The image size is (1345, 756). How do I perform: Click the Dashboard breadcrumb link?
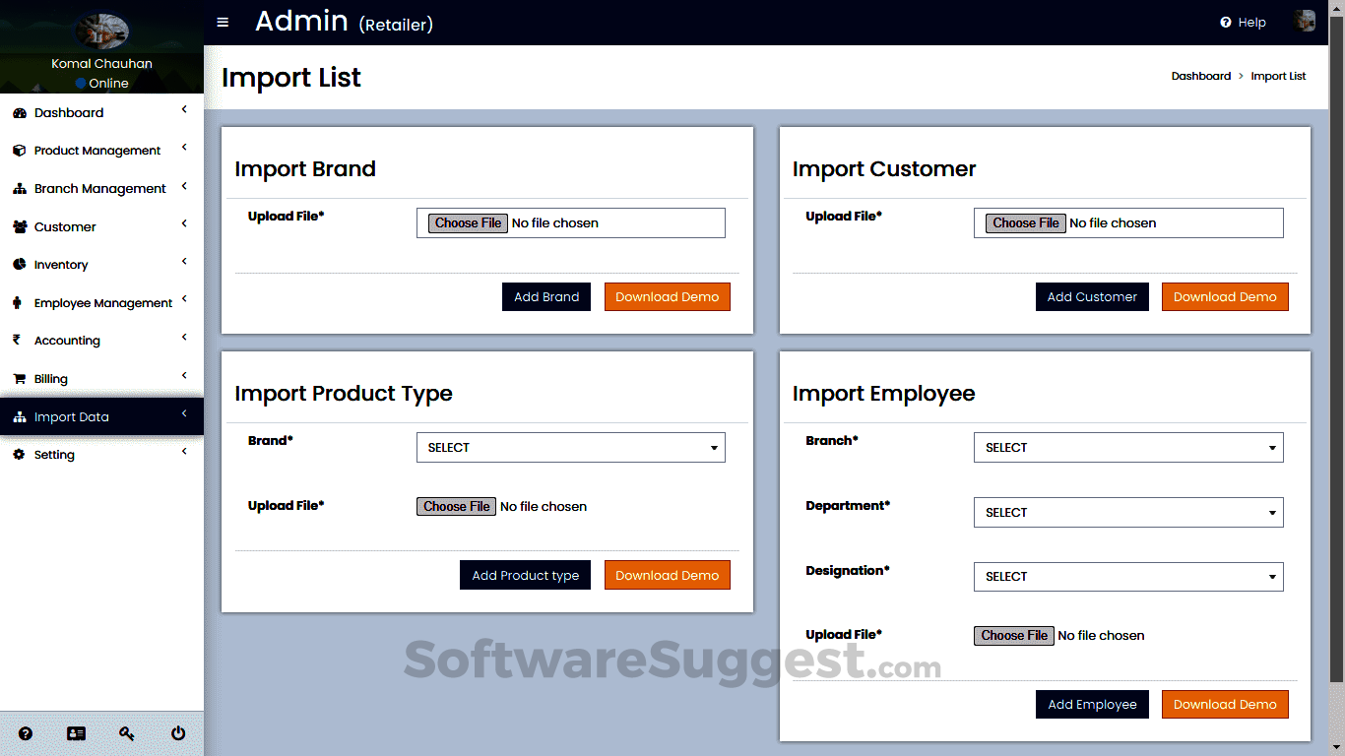pos(1200,76)
